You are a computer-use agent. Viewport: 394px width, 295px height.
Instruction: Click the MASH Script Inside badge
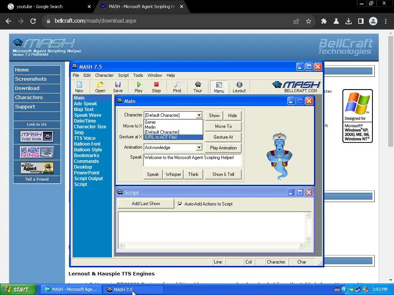(x=37, y=136)
